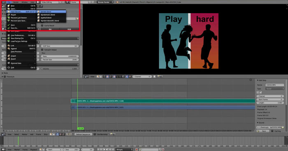
Task: Open the sequencer Strip menu
Action: coord(46,134)
